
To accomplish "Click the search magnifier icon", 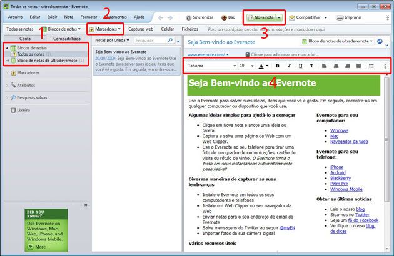I will [x=170, y=40].
